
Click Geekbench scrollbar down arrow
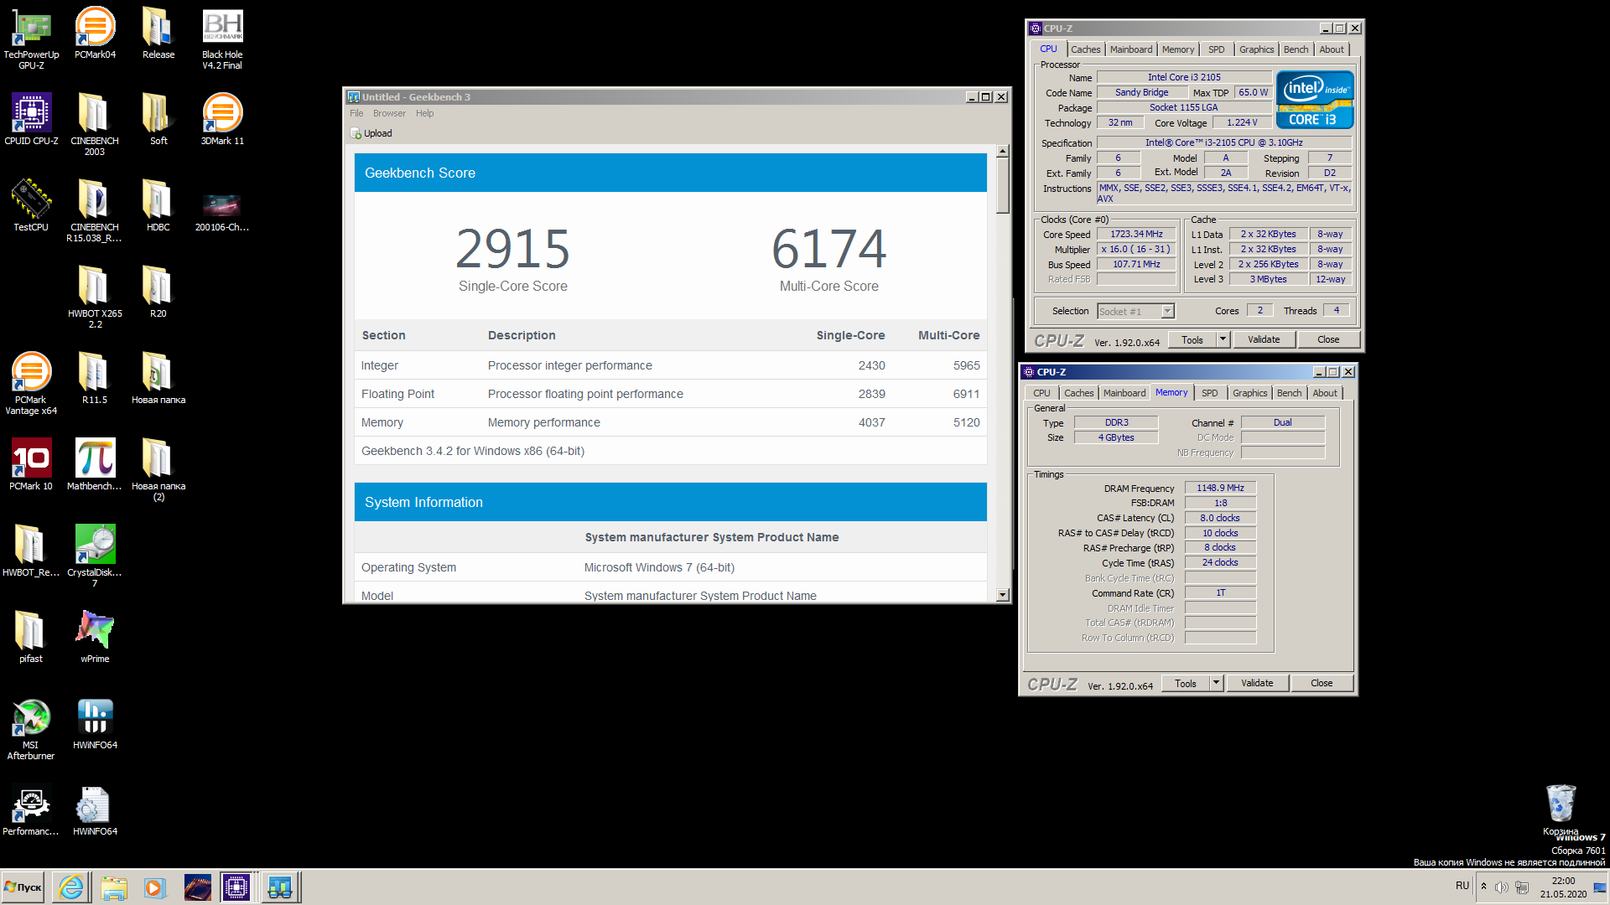coord(1002,595)
